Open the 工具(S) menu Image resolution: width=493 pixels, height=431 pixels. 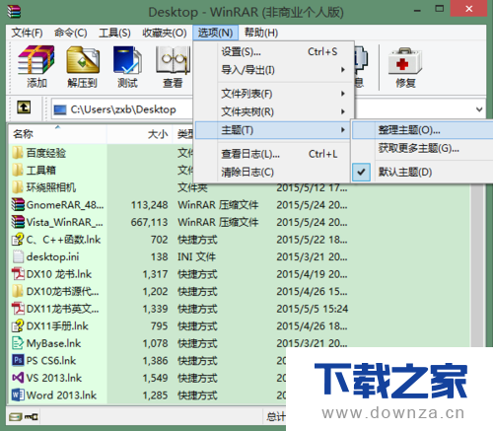tap(114, 33)
